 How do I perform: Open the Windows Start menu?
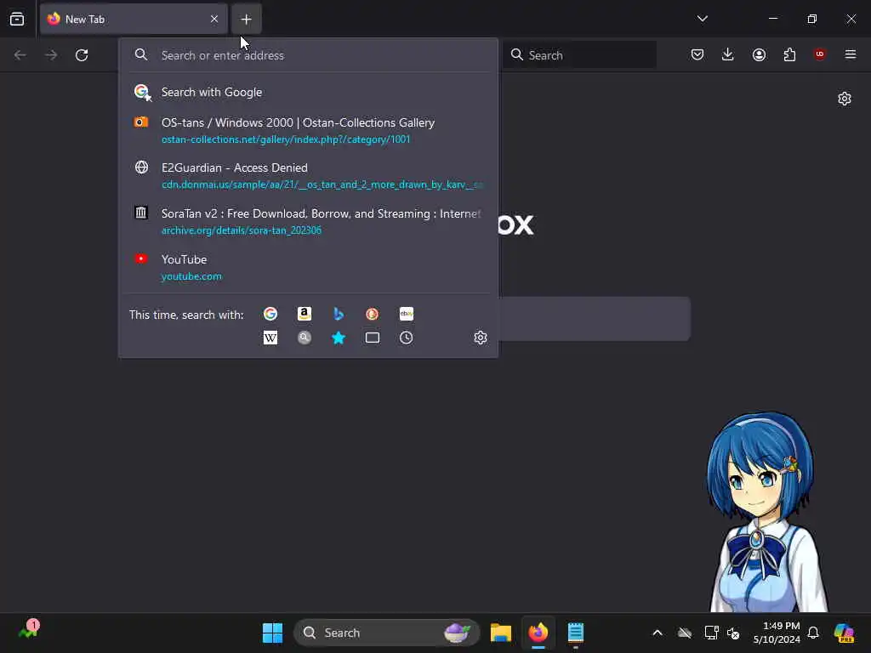click(272, 633)
